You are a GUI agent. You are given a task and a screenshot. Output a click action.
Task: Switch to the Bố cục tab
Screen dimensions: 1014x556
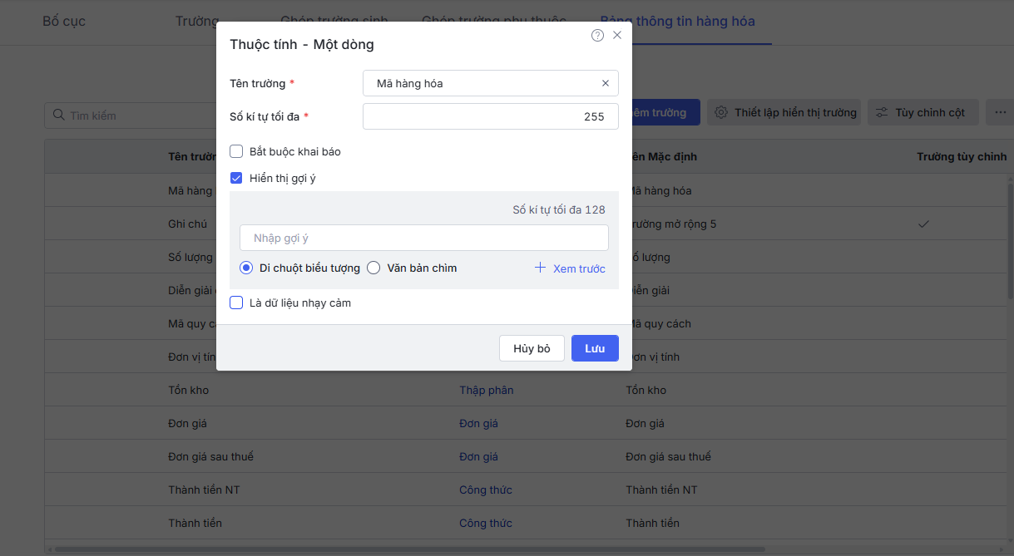(x=64, y=22)
